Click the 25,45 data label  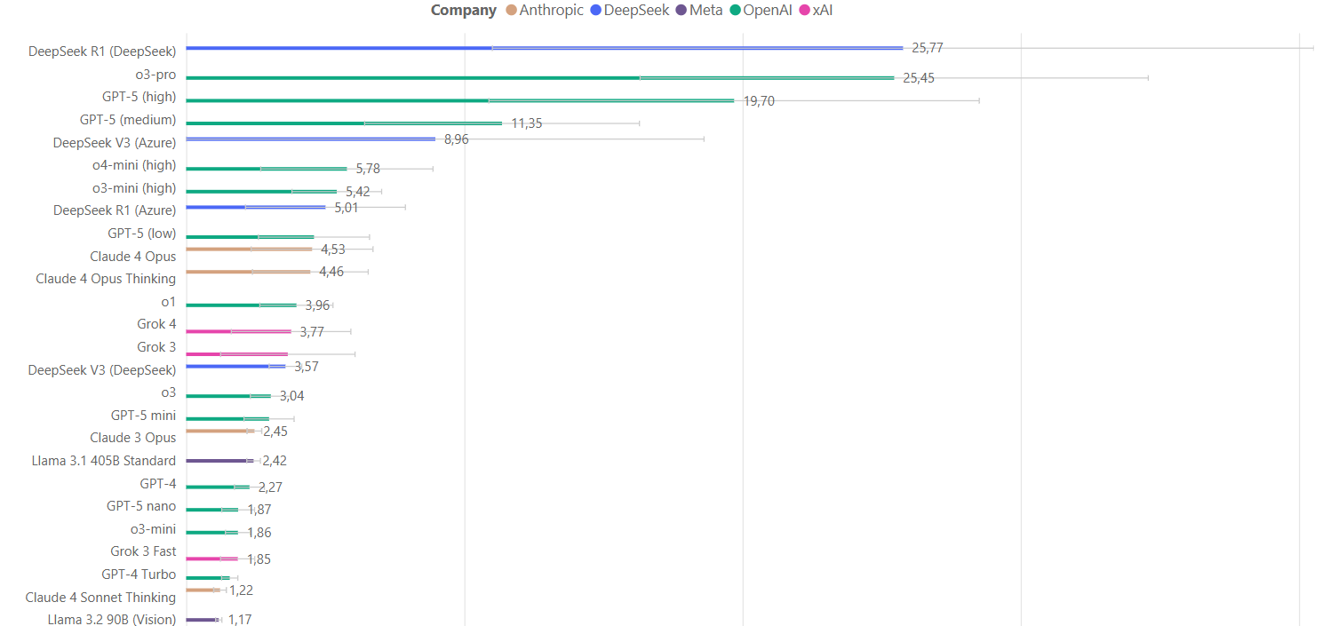(x=919, y=78)
